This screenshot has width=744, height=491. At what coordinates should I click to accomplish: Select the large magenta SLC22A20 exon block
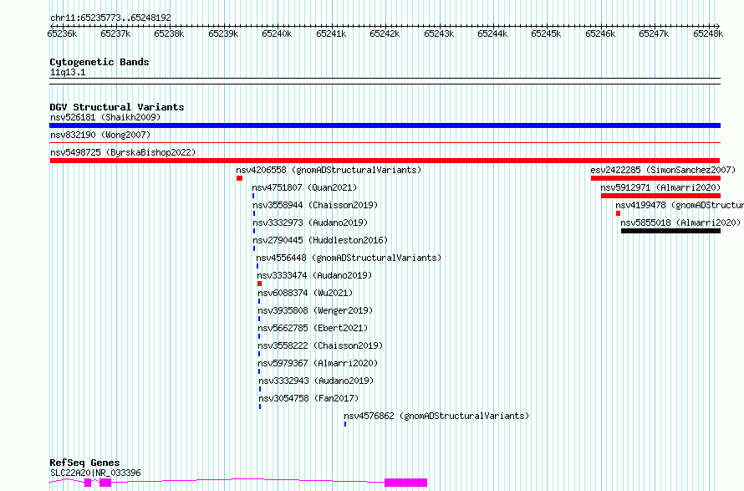(x=405, y=483)
